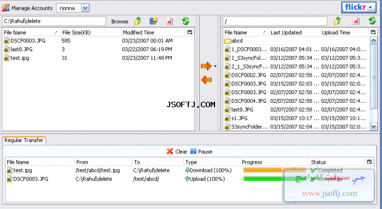Click the green upload progress bar

pos(274,179)
